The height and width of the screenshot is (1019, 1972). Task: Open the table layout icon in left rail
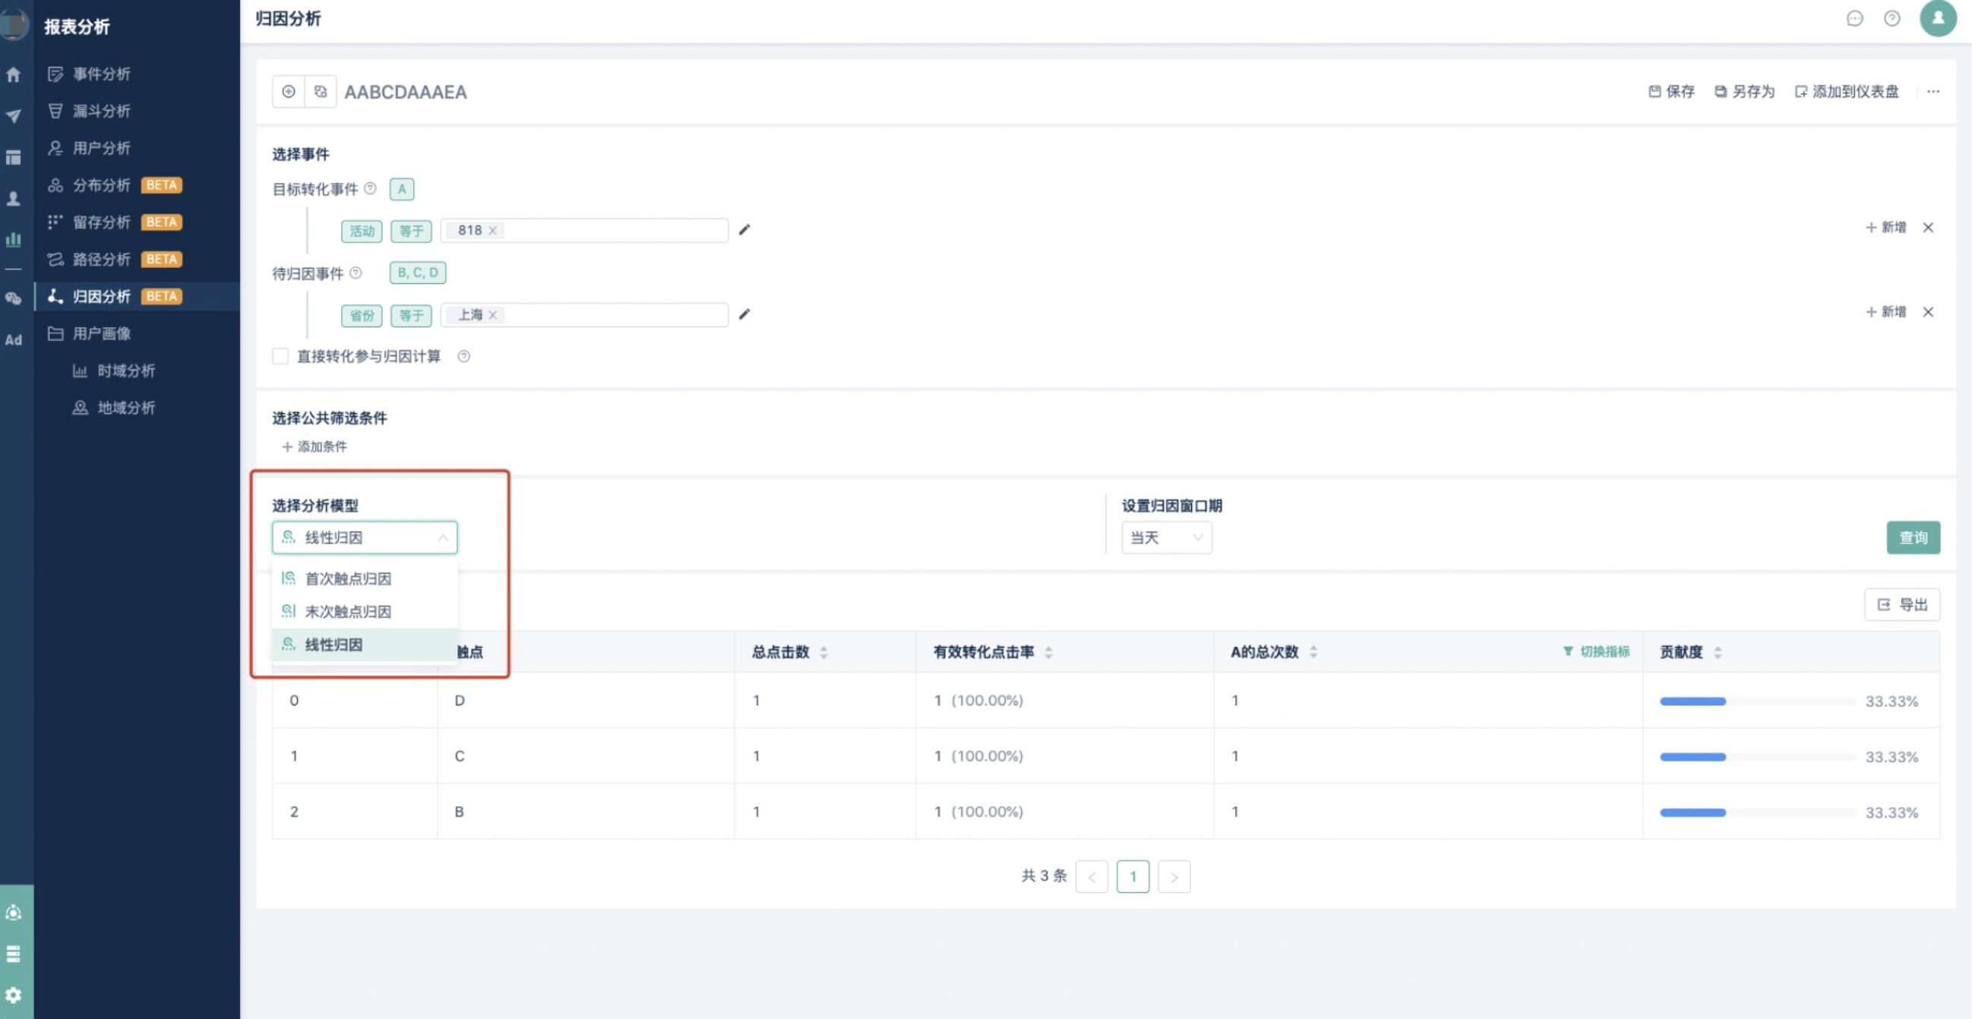pyautogui.click(x=13, y=158)
